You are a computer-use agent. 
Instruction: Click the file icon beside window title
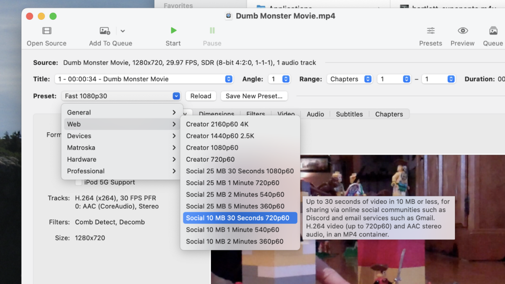[229, 16]
